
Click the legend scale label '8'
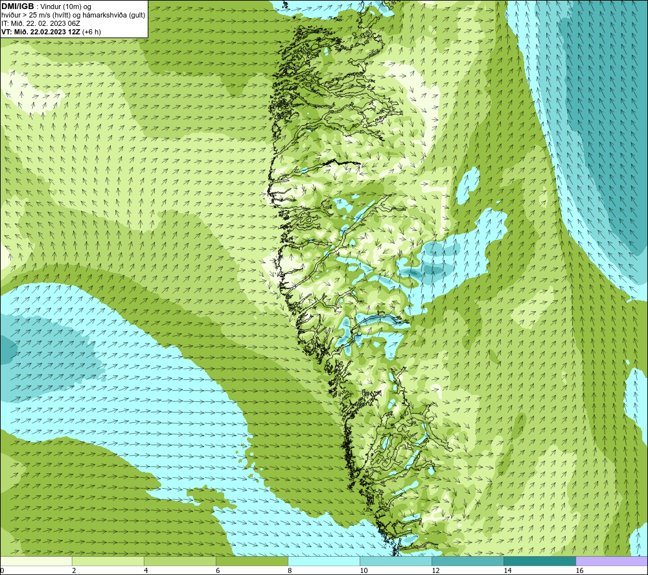coord(290,570)
